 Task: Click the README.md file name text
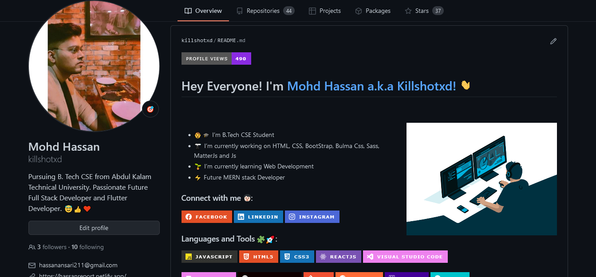[x=231, y=40]
